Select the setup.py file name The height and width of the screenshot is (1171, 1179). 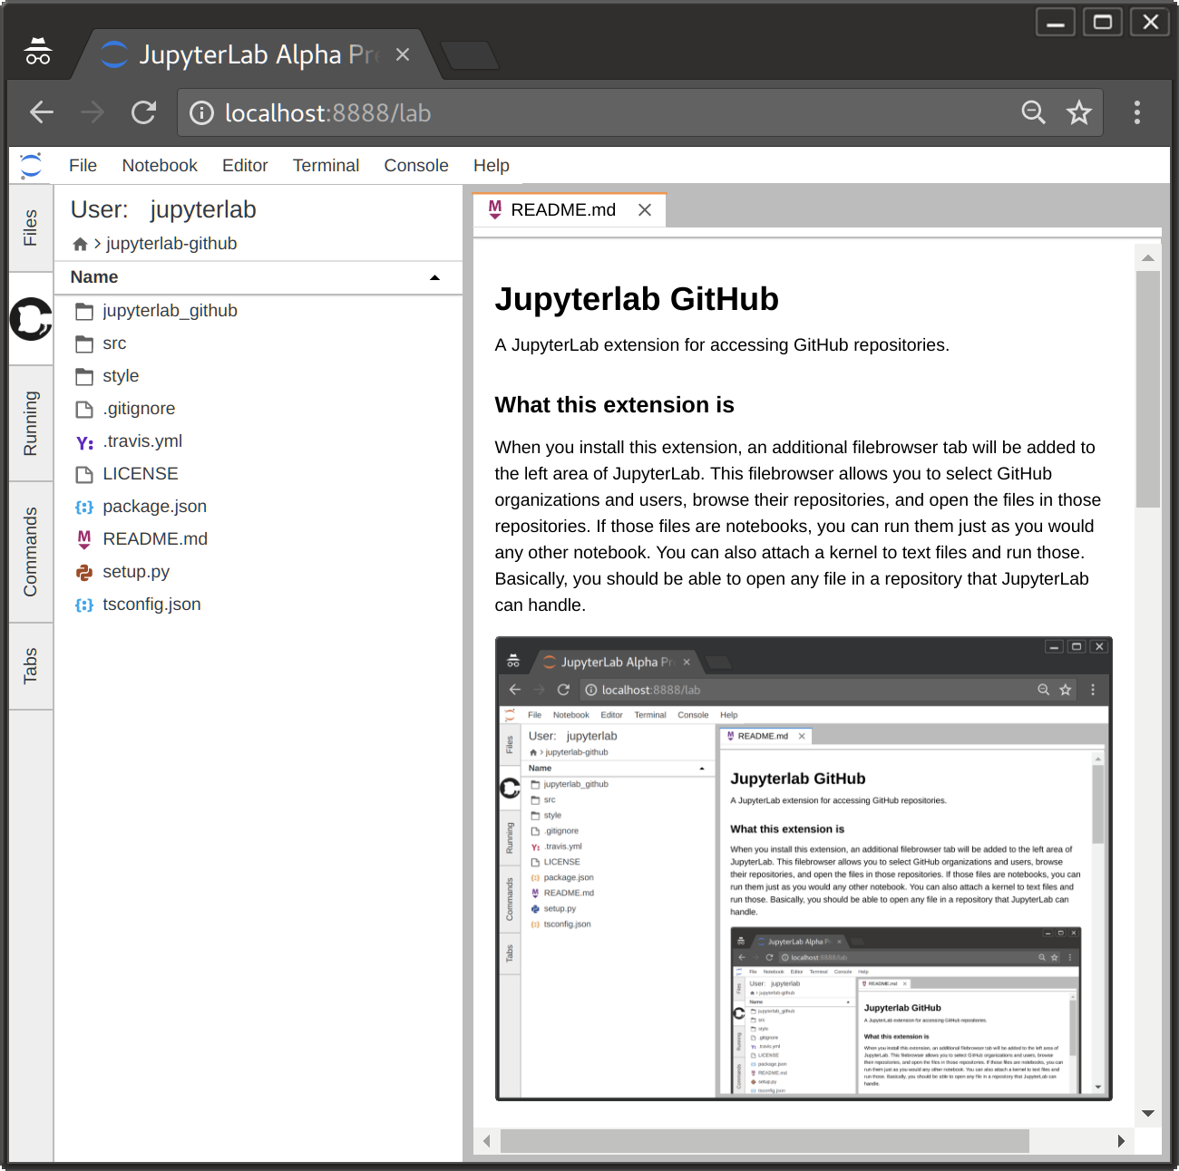(x=136, y=572)
